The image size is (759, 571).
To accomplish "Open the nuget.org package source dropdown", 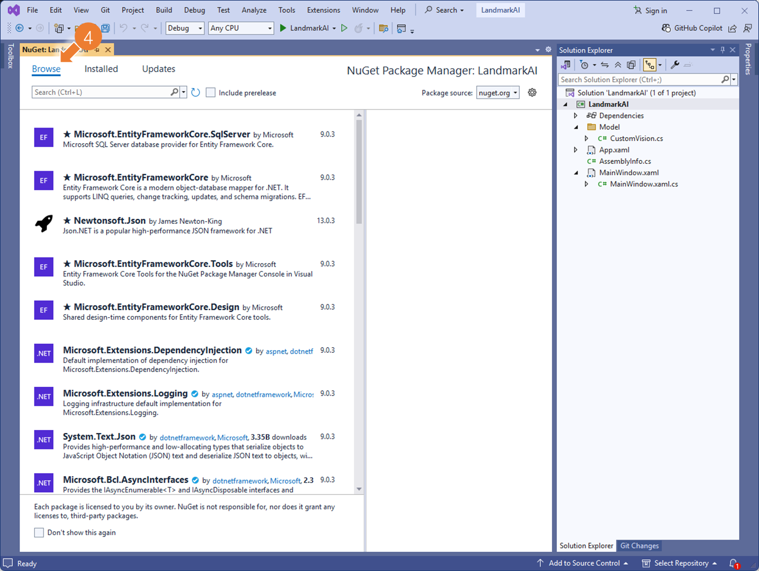I will pyautogui.click(x=498, y=92).
